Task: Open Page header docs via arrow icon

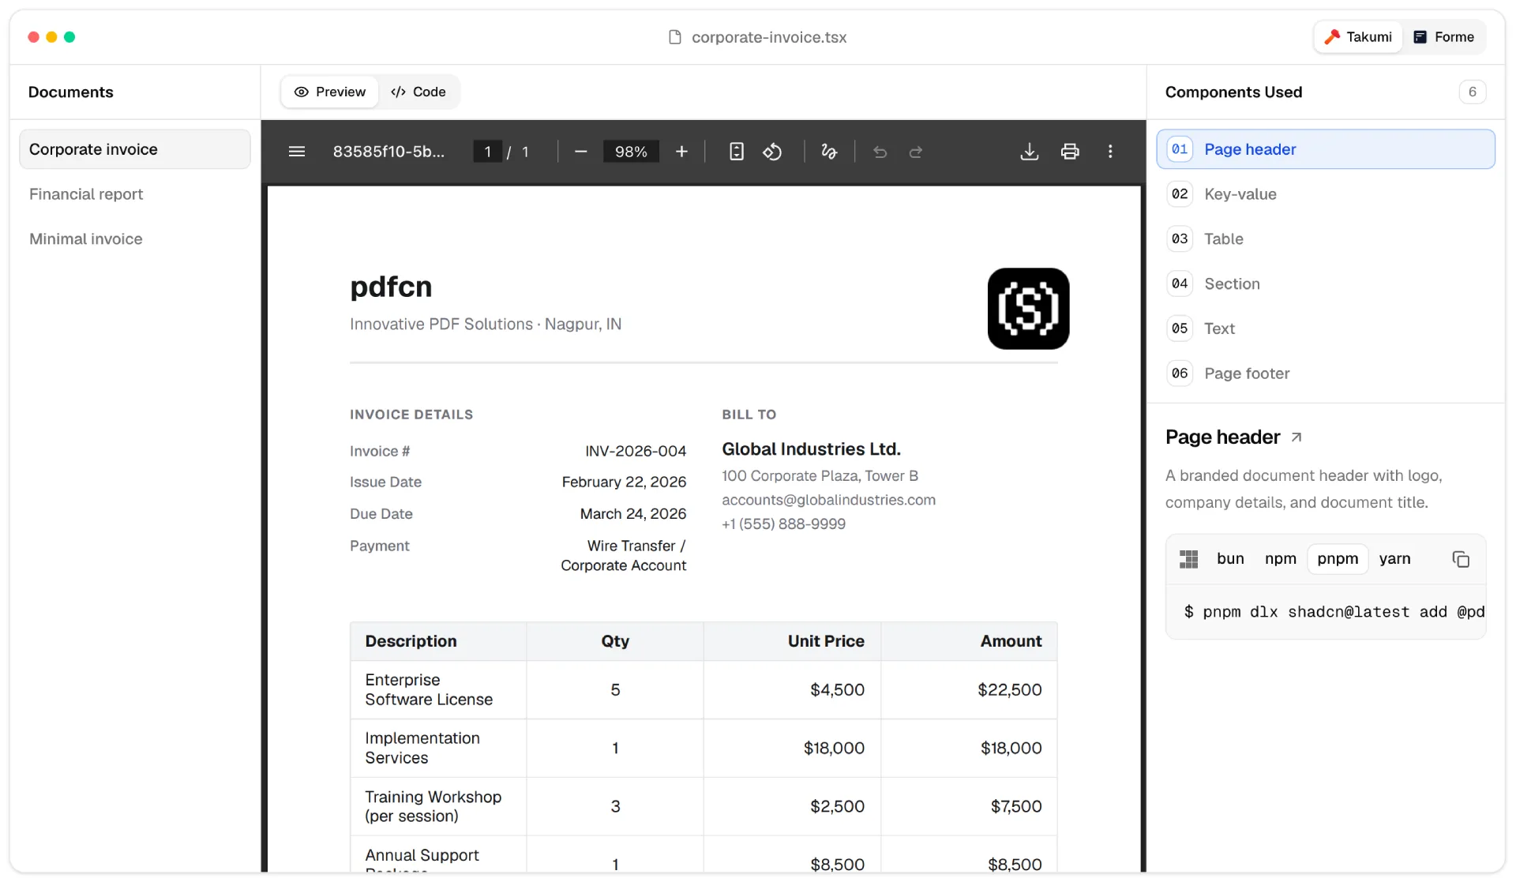Action: [1296, 437]
